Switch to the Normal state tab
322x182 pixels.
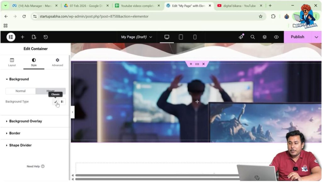tap(20, 91)
